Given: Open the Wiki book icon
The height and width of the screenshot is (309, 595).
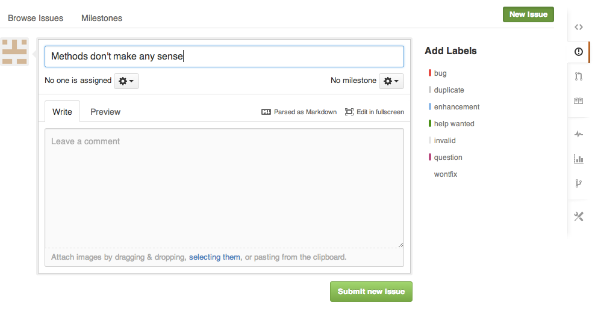Looking at the screenshot, I should click(579, 101).
